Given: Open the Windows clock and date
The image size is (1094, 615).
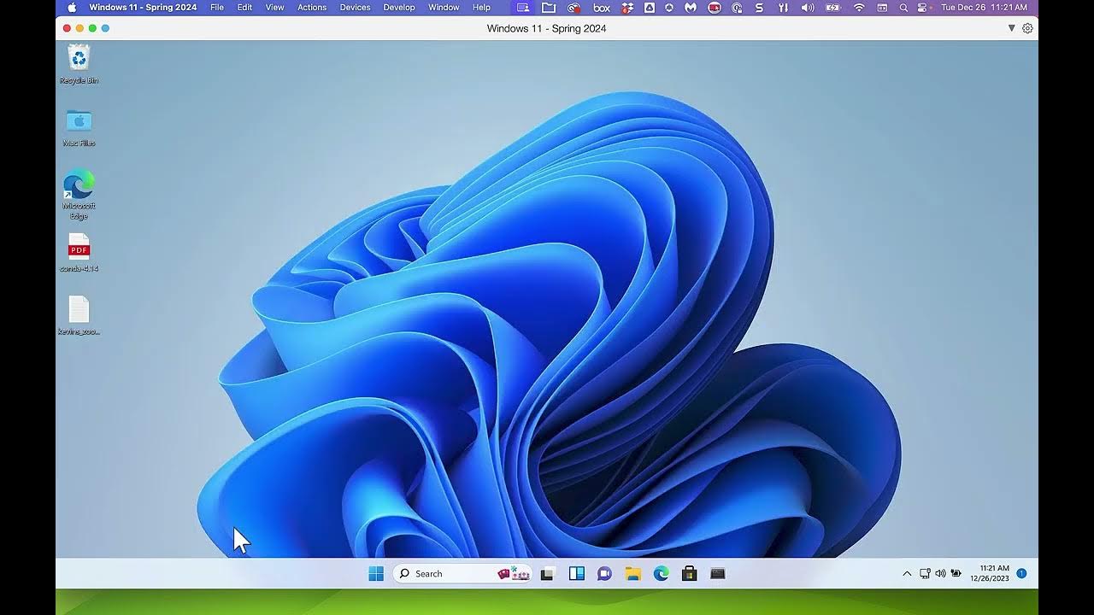Looking at the screenshot, I should tap(990, 573).
